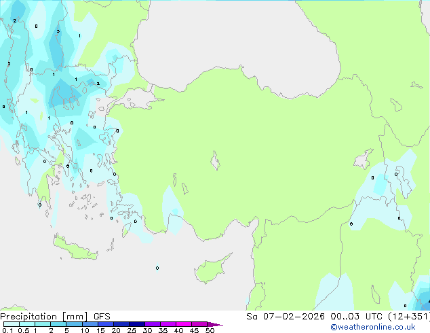Image resolution: width=430 pixels, height=333 pixels.
Task: Select the 15–20 mm legend swatch
Action: coord(105,324)
